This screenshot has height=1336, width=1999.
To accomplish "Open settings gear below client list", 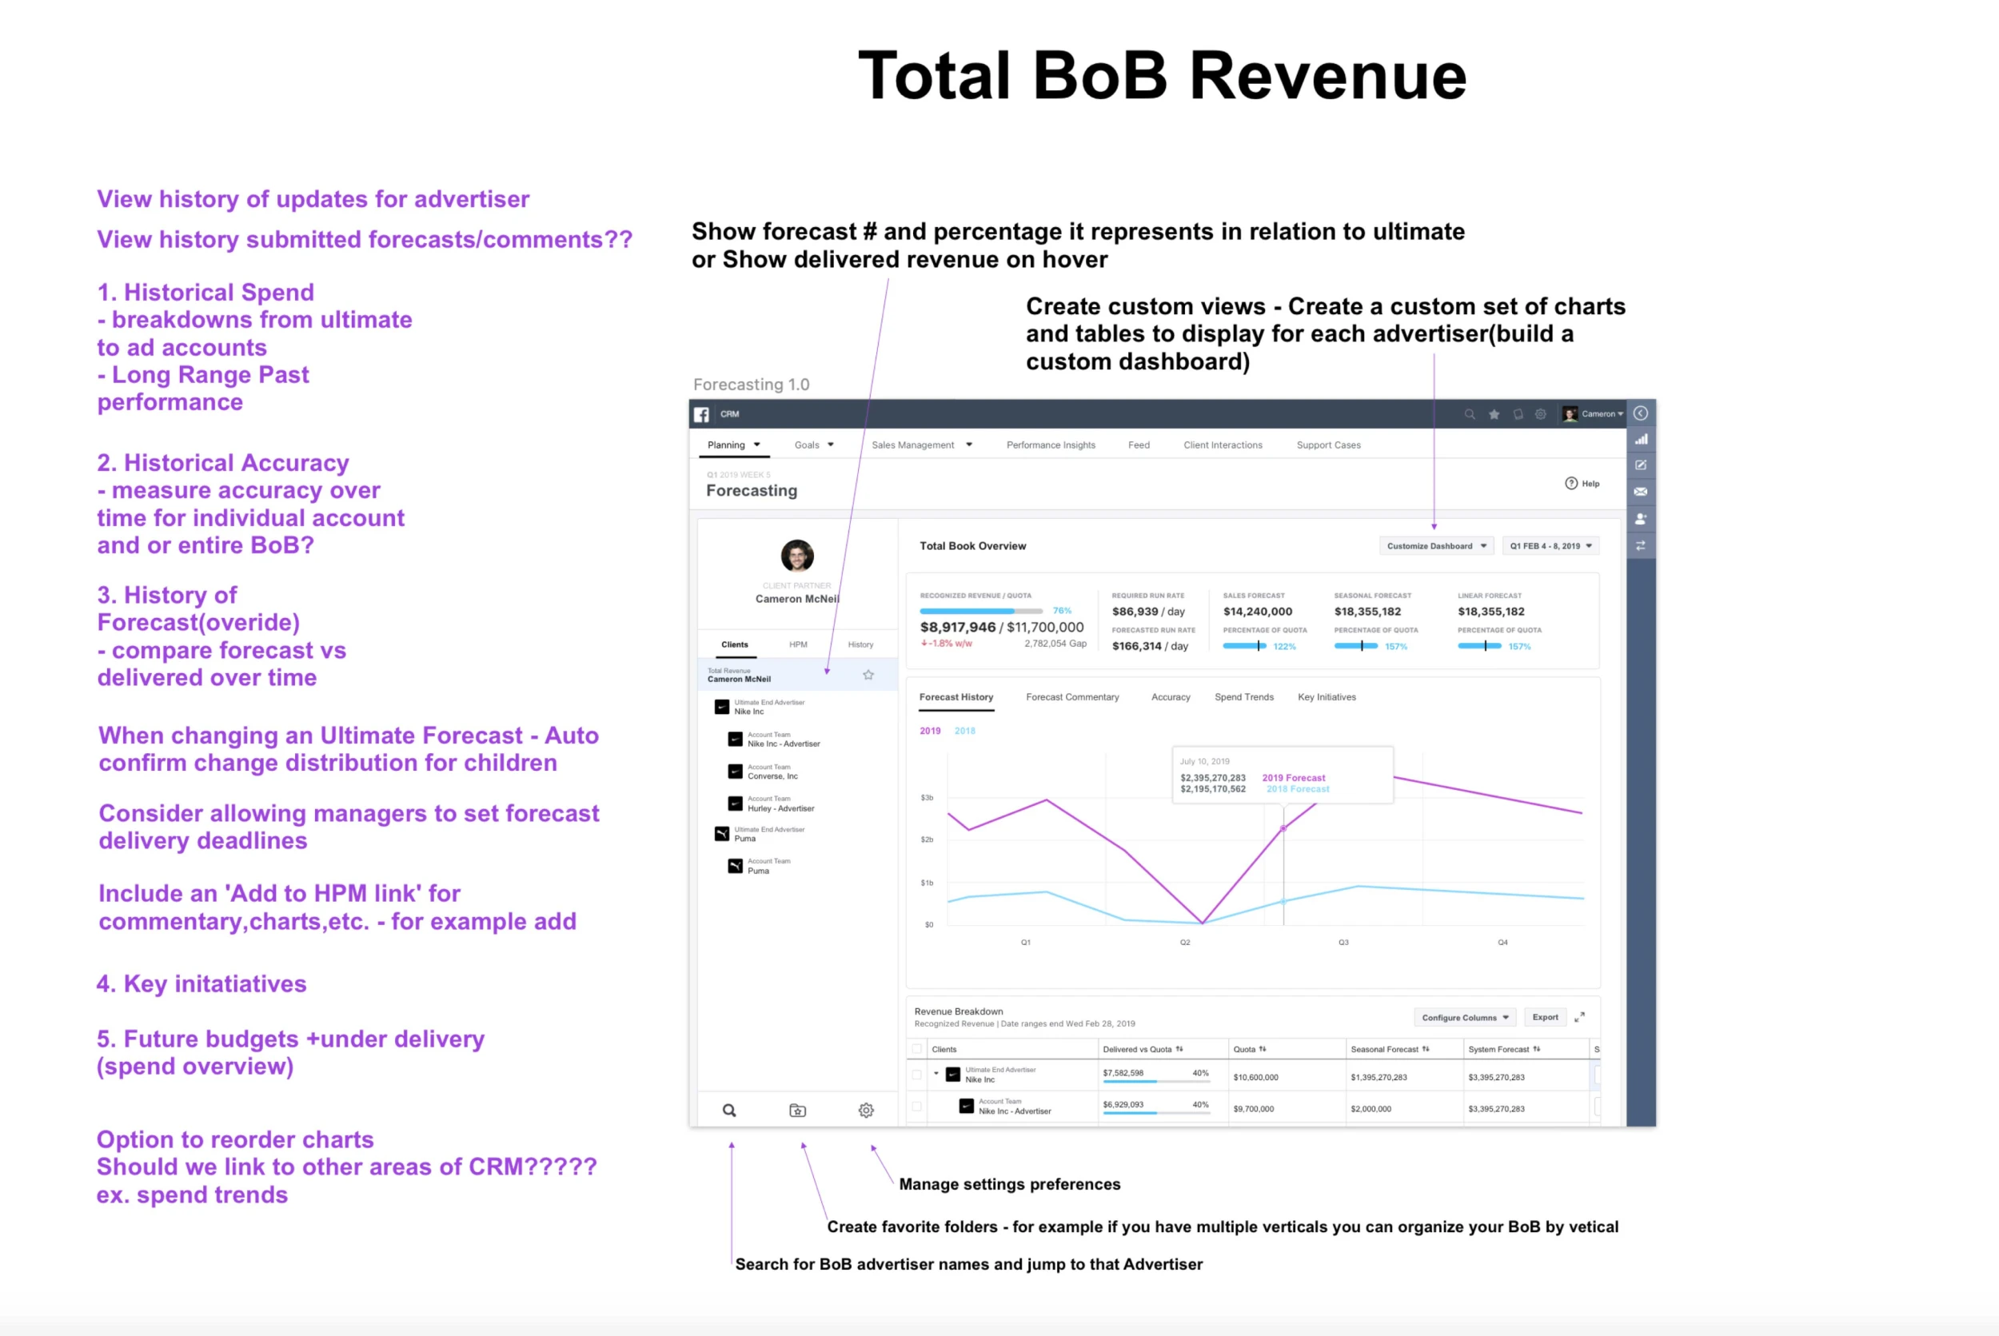I will point(866,1111).
